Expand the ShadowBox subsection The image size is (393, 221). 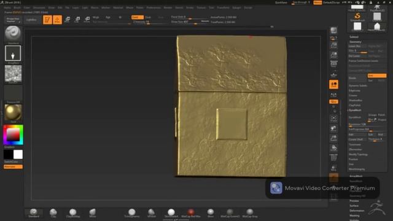pyautogui.click(x=355, y=101)
